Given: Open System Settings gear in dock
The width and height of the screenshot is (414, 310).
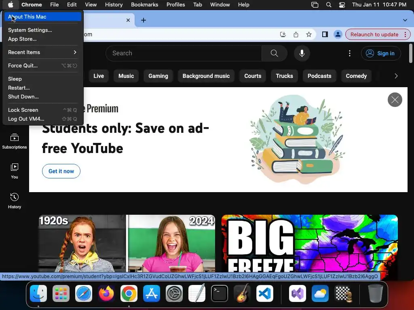Looking at the screenshot, I should [x=174, y=293].
